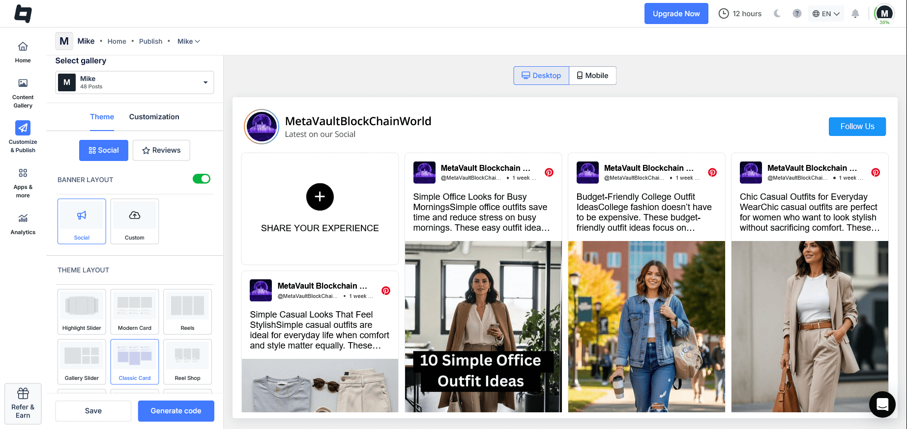Click 'Latest on our Social' subtitle

coord(320,134)
